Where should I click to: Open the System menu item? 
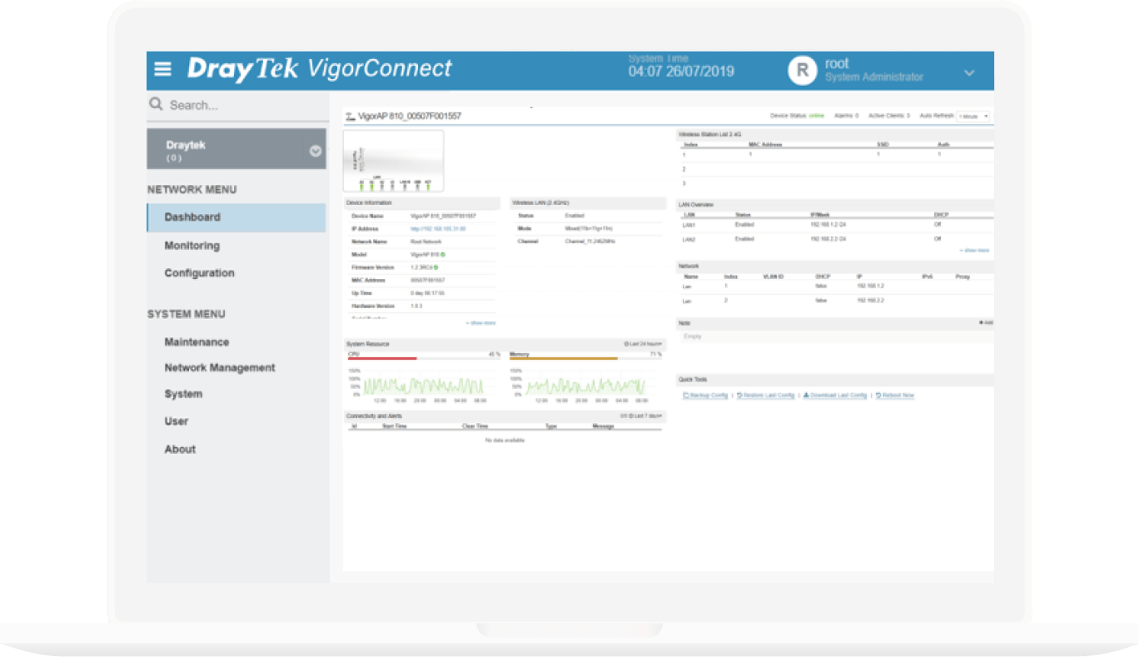[183, 394]
